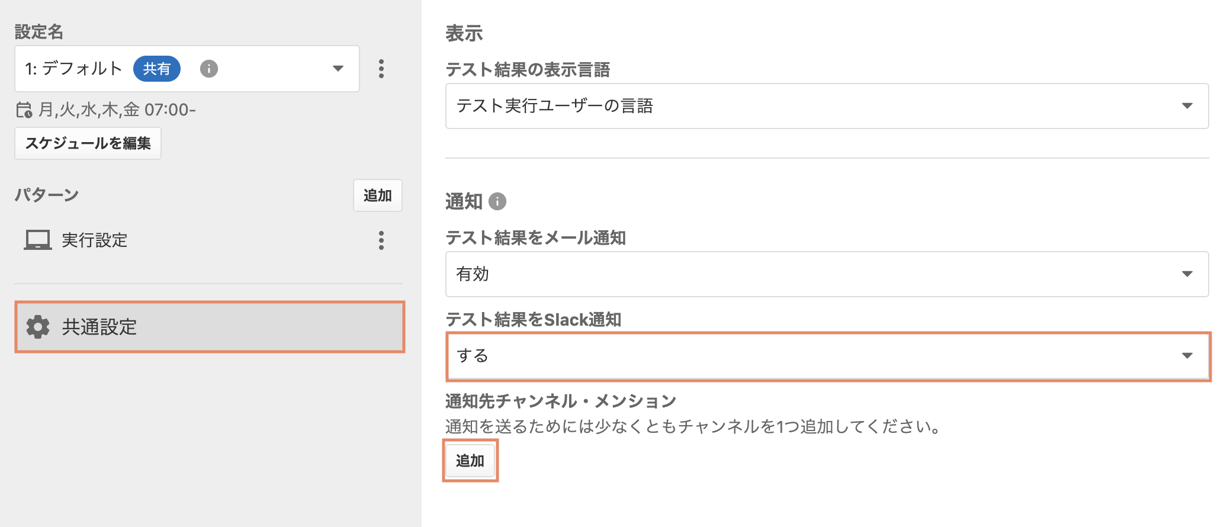1227x527 pixels.
Task: Open the テスト結果をメール通知 dropdown showing 有効
Action: (827, 274)
